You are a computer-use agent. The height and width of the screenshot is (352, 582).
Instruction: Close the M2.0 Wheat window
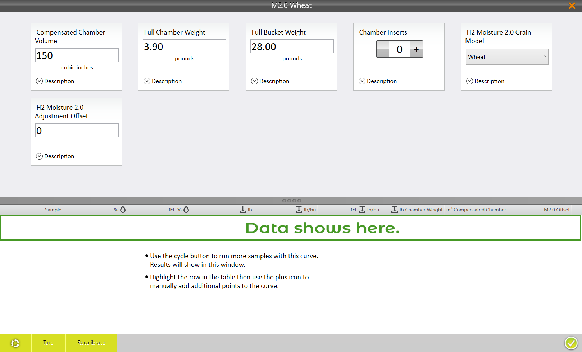click(572, 6)
